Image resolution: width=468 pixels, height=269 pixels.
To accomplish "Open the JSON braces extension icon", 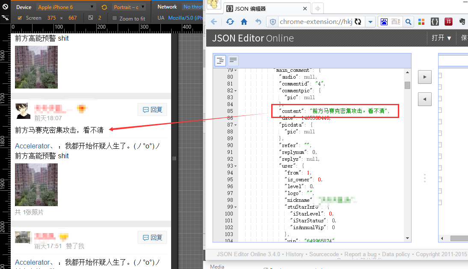I will click(x=435, y=22).
